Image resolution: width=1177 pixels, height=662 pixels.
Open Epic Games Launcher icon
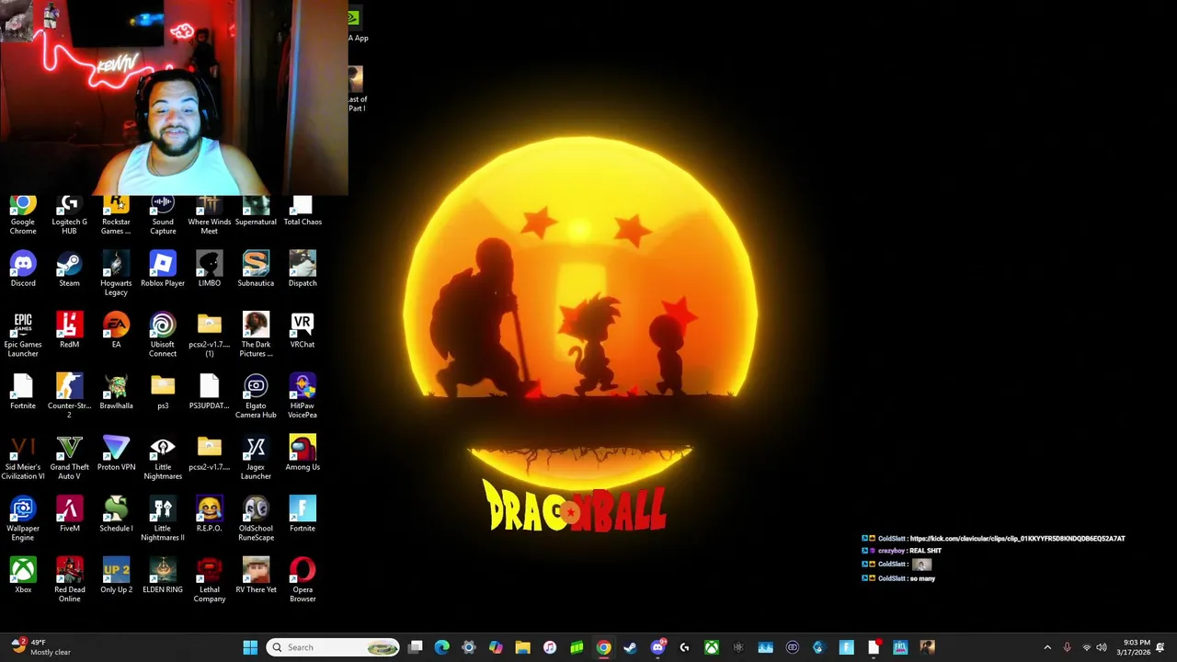click(x=23, y=335)
